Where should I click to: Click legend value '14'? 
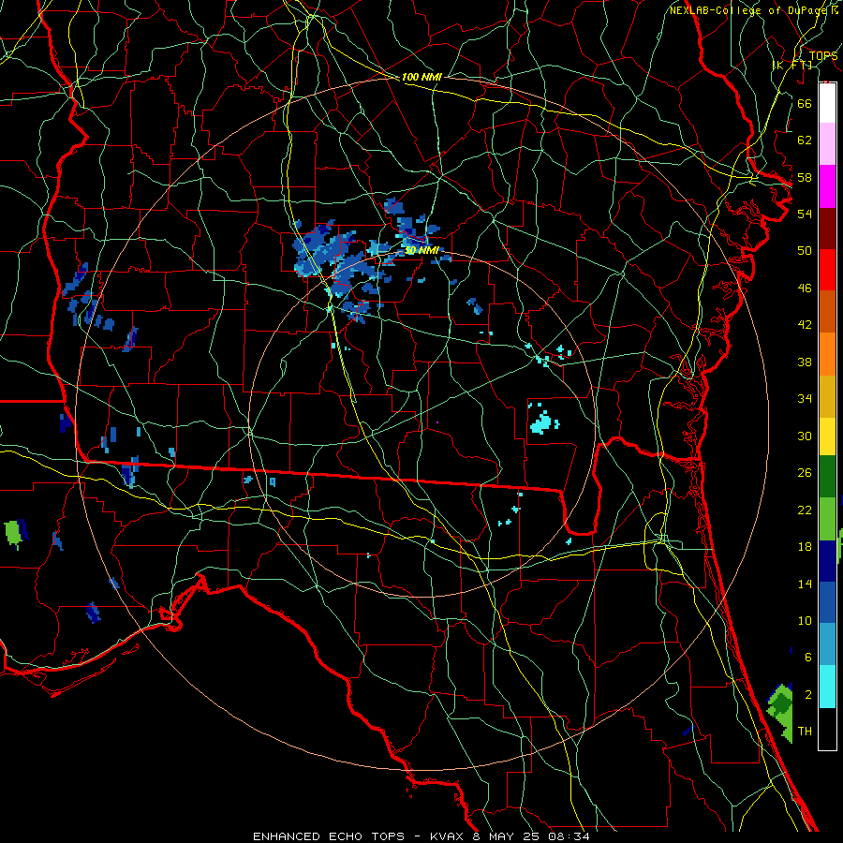tap(805, 584)
